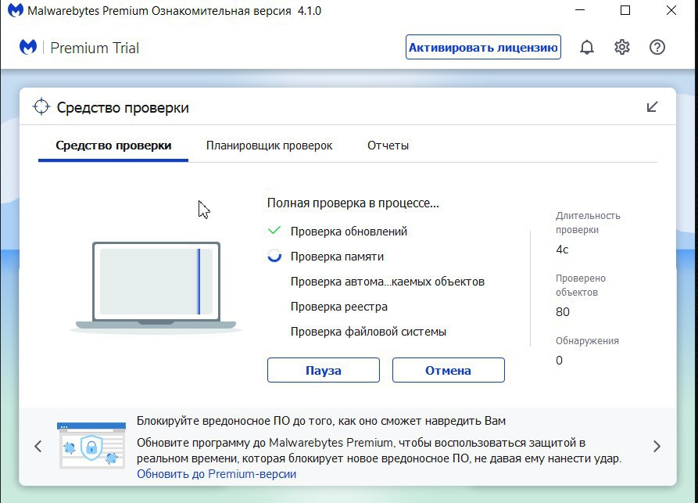Click the promo headline Блокируйте вредоносное ПО

click(321, 421)
